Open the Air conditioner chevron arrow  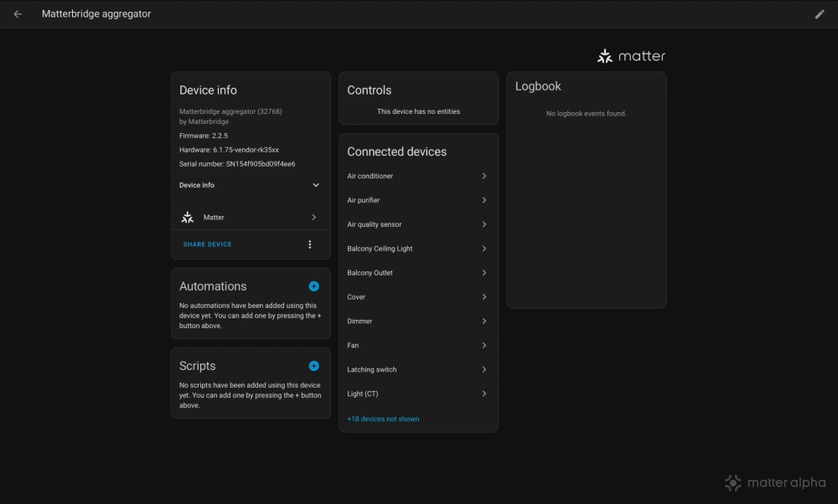pos(484,177)
